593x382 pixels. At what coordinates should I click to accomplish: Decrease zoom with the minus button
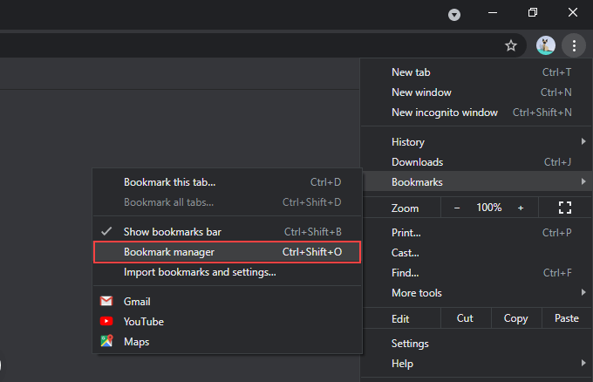(x=457, y=208)
